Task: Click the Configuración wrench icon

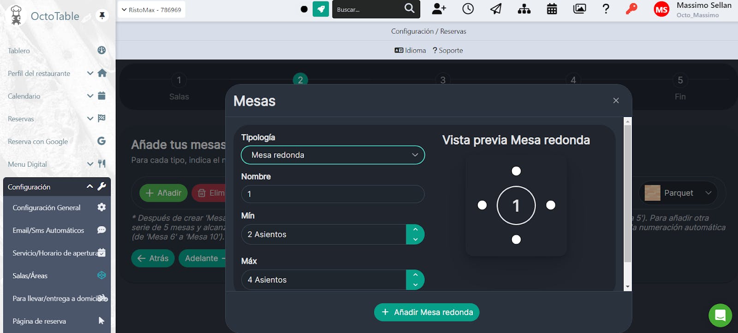Action: tap(102, 187)
